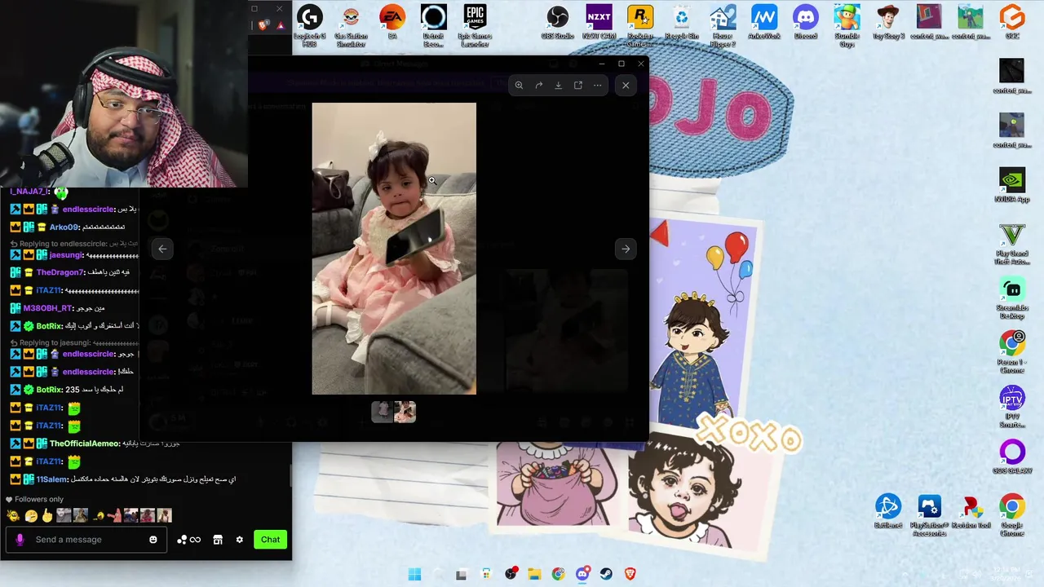Open OBS Studio desktop shortcut
Screen dimensions: 1044x587
pos(558,22)
